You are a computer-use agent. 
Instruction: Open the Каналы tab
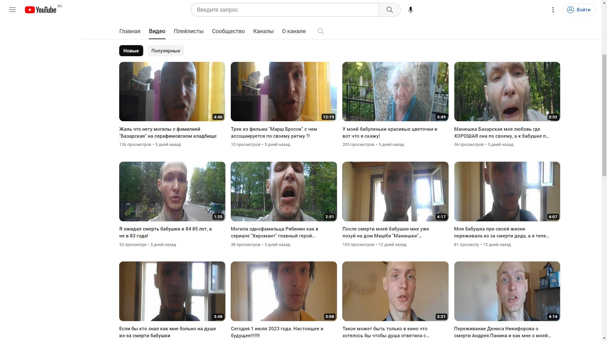tap(263, 31)
